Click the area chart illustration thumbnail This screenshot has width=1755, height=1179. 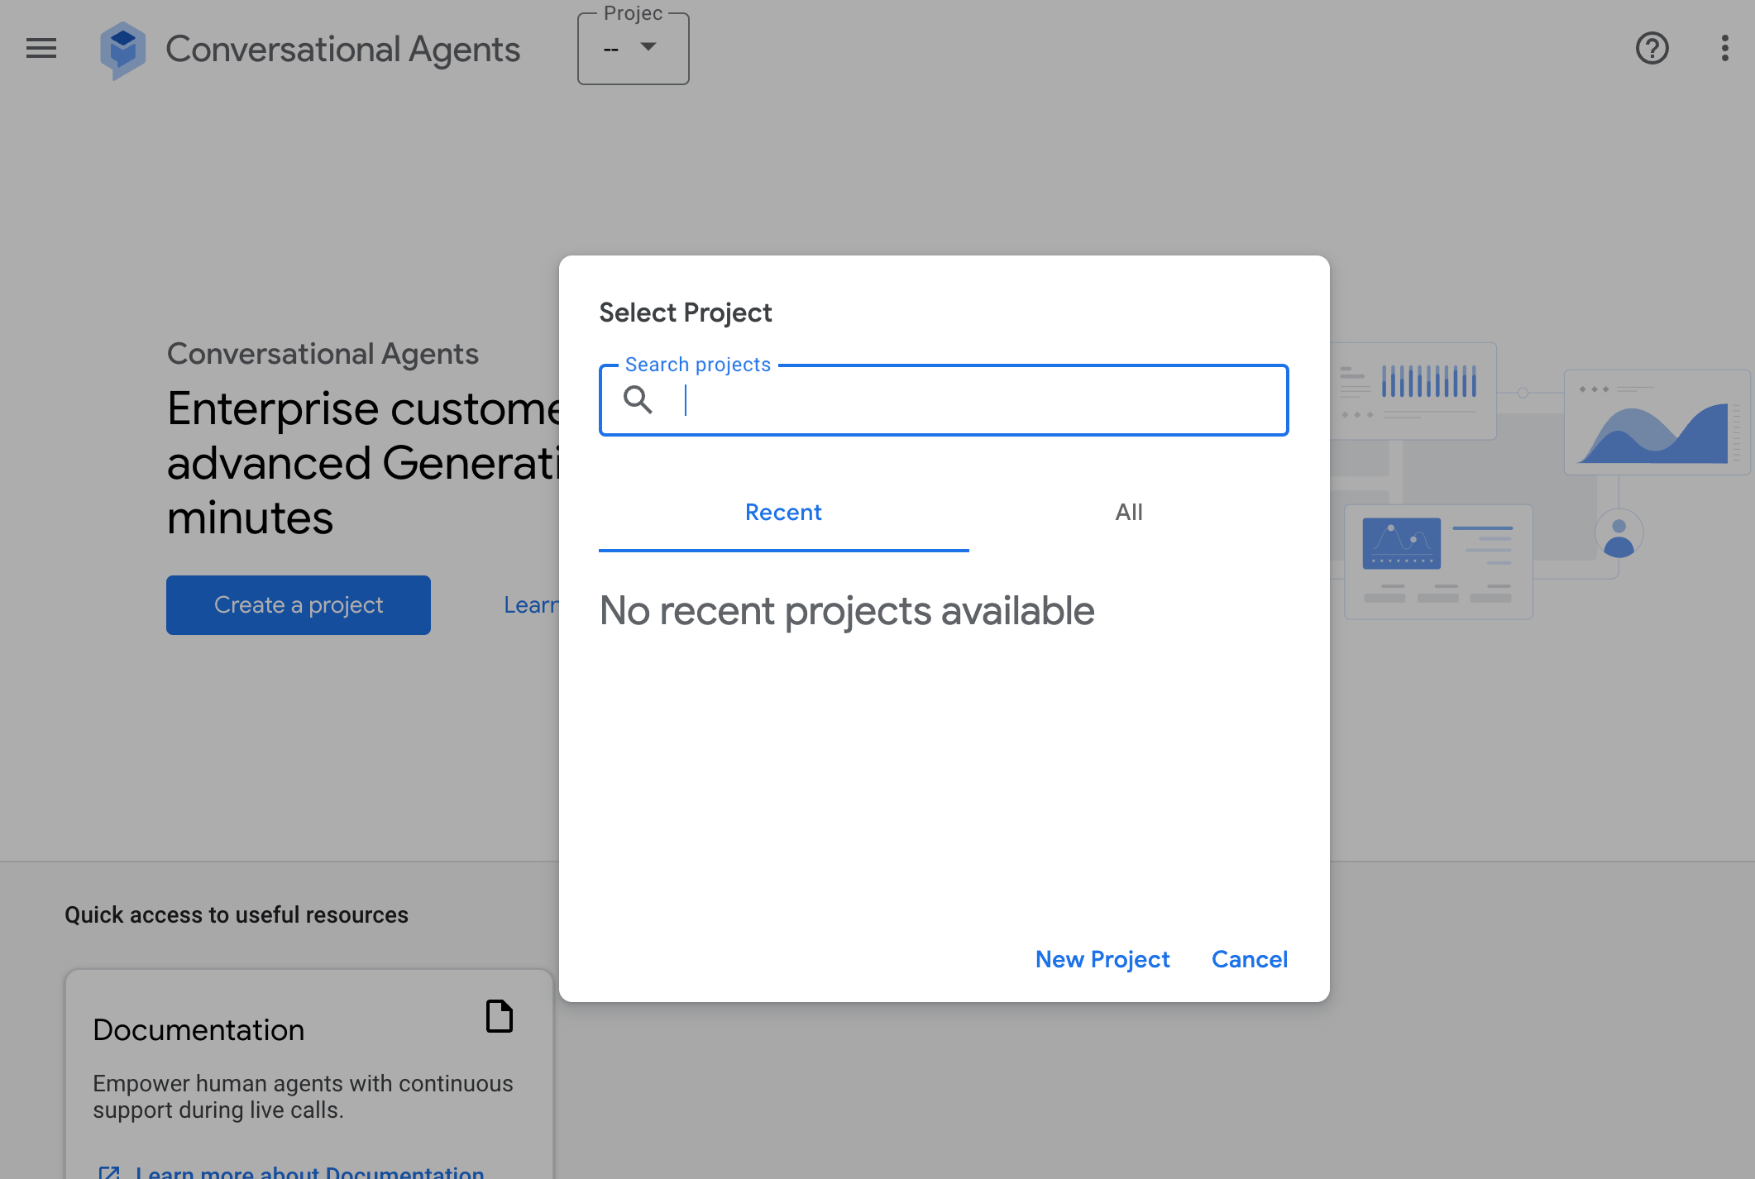pos(1657,422)
